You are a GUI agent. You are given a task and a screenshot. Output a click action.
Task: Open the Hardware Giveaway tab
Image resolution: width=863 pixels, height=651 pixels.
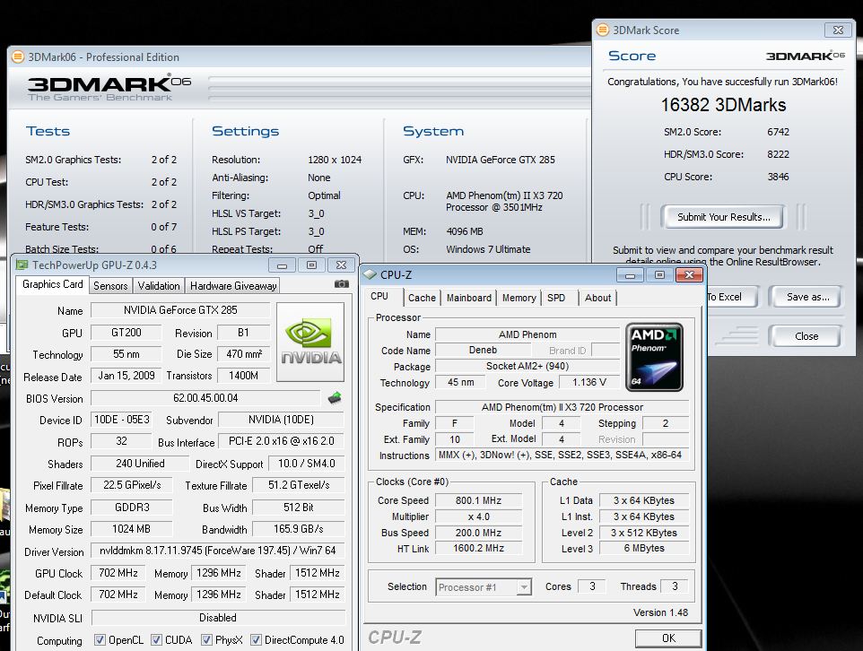tap(233, 286)
